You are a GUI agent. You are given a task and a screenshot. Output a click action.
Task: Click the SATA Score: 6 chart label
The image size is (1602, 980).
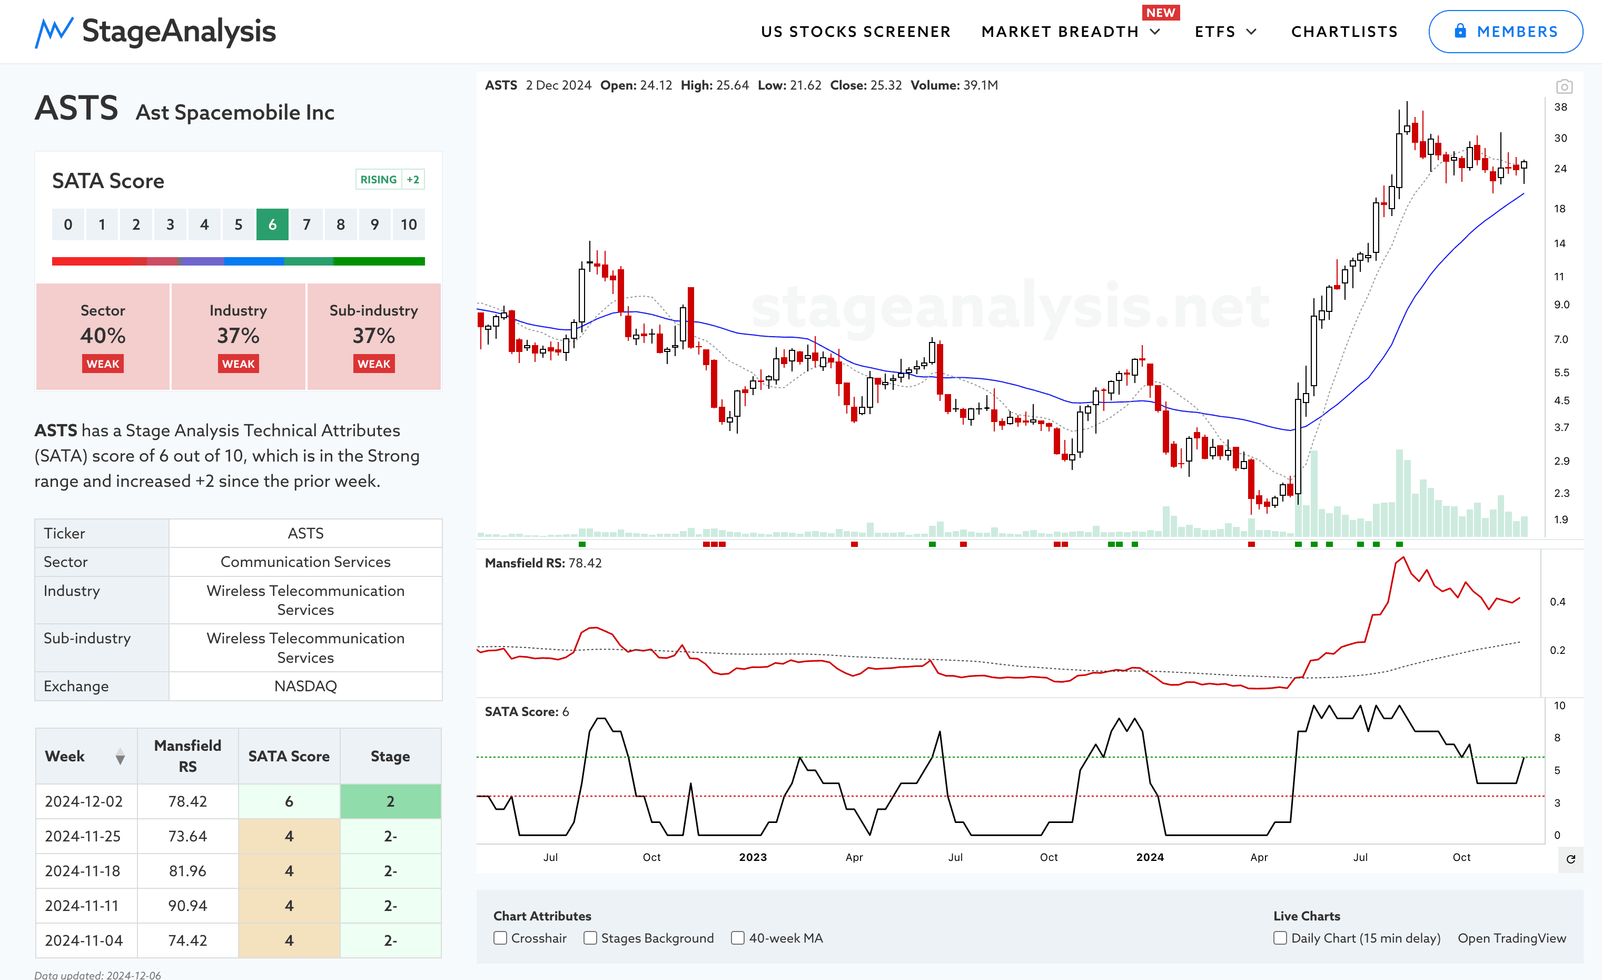pos(527,711)
